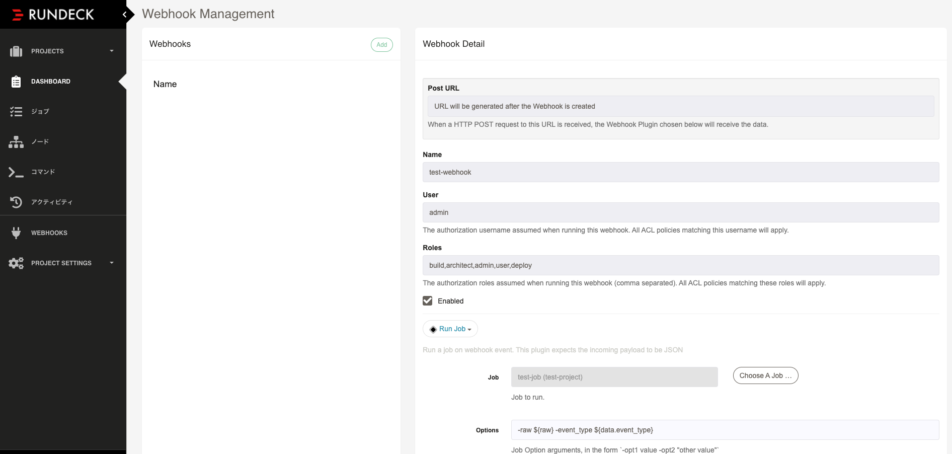Image resolution: width=952 pixels, height=454 pixels.
Task: Click the Options arguments text field
Action: point(725,430)
